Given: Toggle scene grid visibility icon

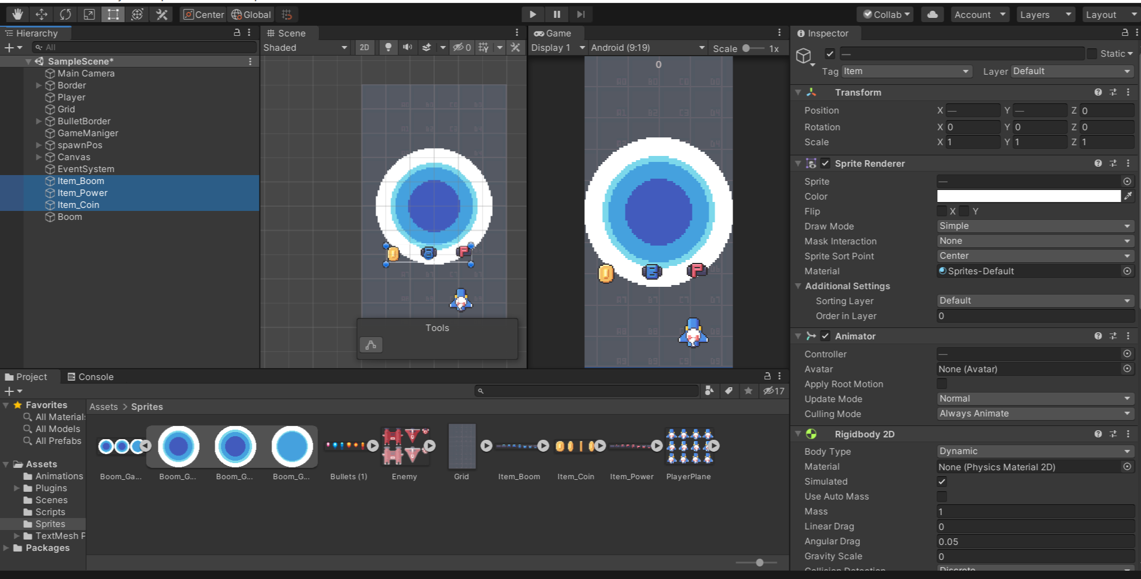Looking at the screenshot, I should coord(483,47).
